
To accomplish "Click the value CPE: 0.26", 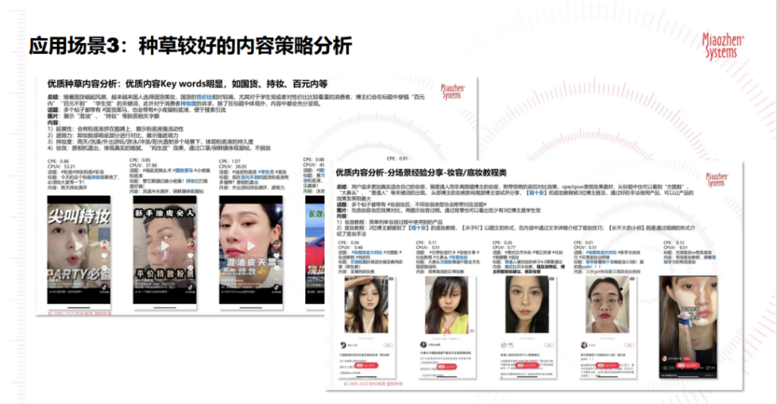I will pos(503,243).
